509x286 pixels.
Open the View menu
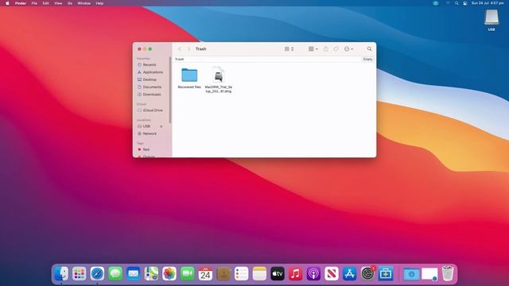click(x=58, y=3)
